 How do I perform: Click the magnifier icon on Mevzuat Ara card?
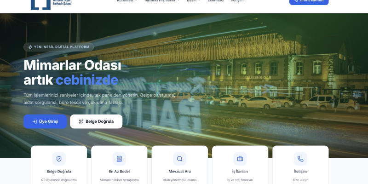pos(179,159)
